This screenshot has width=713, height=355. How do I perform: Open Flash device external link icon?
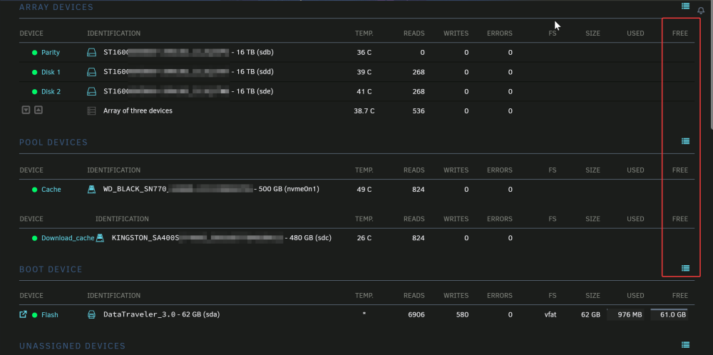pyautogui.click(x=24, y=314)
